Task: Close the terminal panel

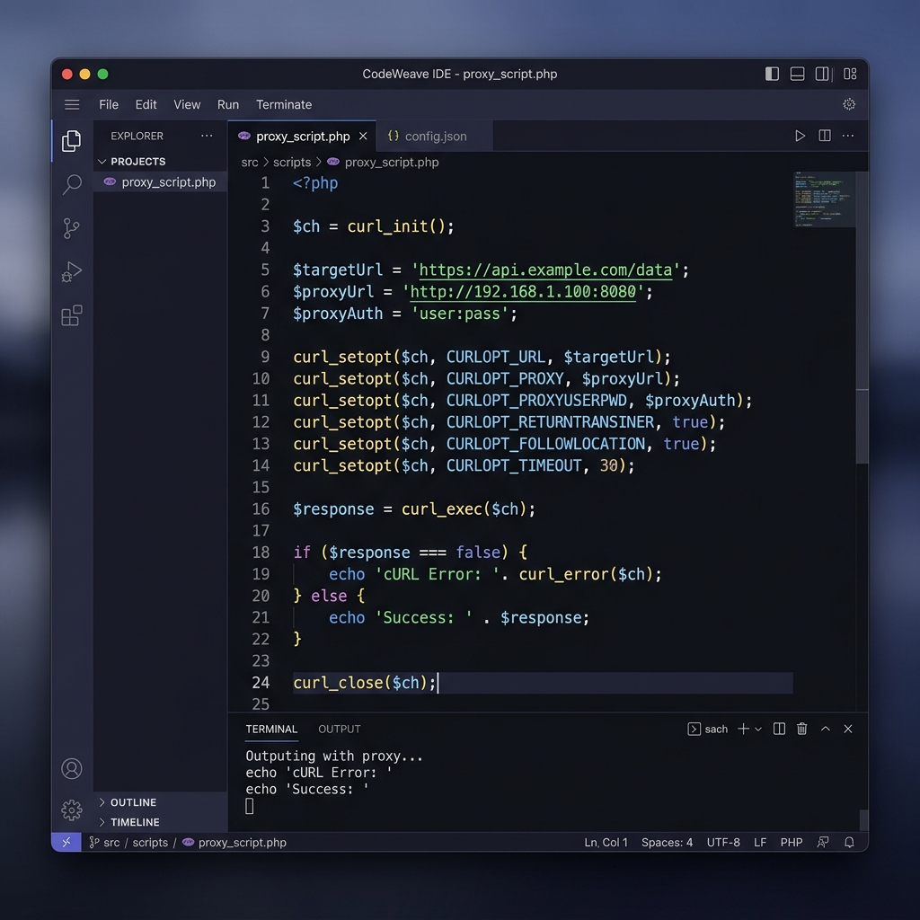Action: 848,729
